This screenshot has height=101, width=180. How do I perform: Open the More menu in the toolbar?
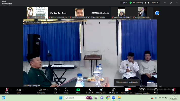(156, 90)
